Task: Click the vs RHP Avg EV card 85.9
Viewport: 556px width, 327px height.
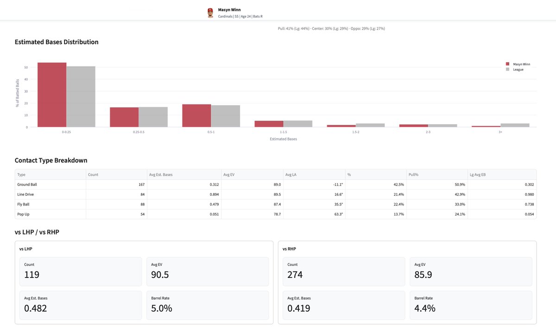Action: (x=471, y=272)
